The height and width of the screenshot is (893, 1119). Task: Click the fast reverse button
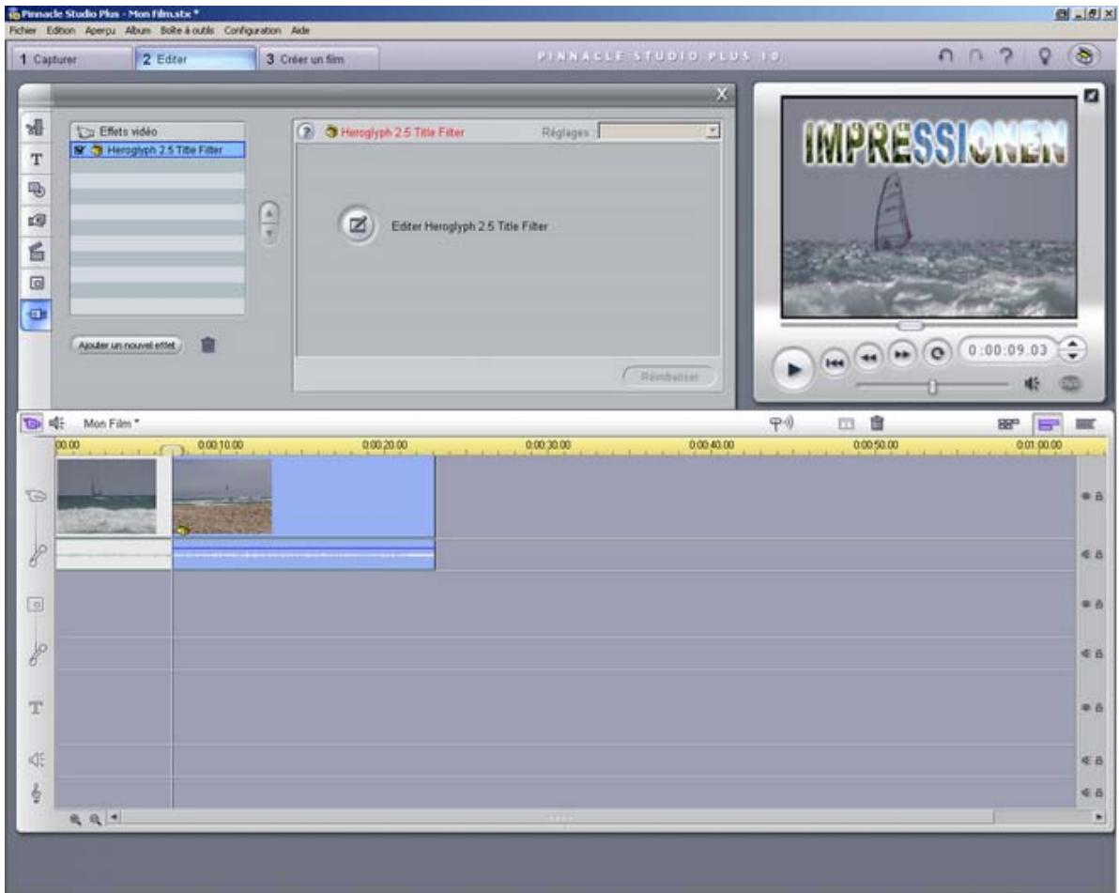tap(867, 357)
